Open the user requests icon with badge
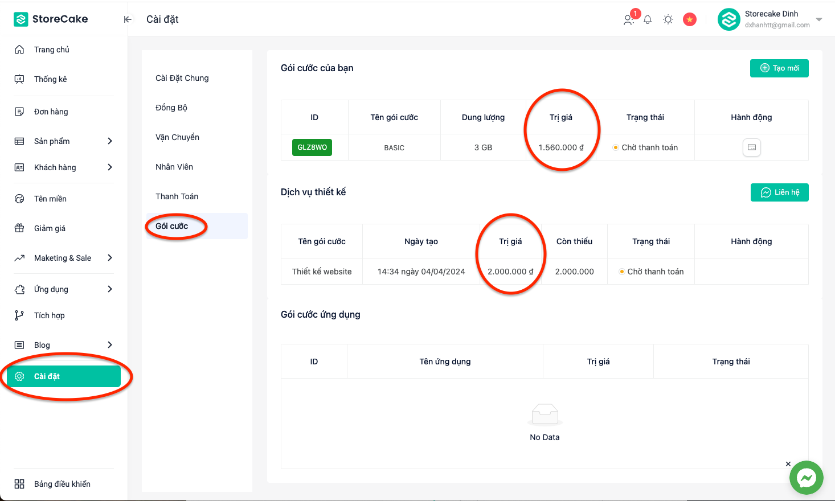This screenshot has height=501, width=835. pyautogui.click(x=629, y=19)
